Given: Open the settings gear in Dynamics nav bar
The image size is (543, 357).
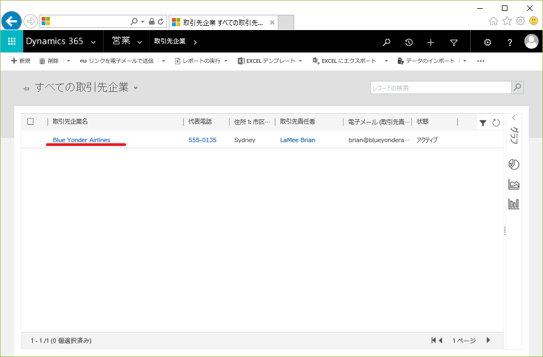Looking at the screenshot, I should coord(488,42).
